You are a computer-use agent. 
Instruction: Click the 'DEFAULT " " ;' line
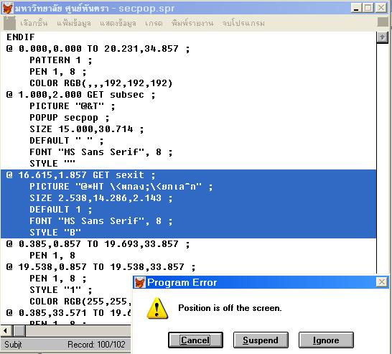(66, 141)
